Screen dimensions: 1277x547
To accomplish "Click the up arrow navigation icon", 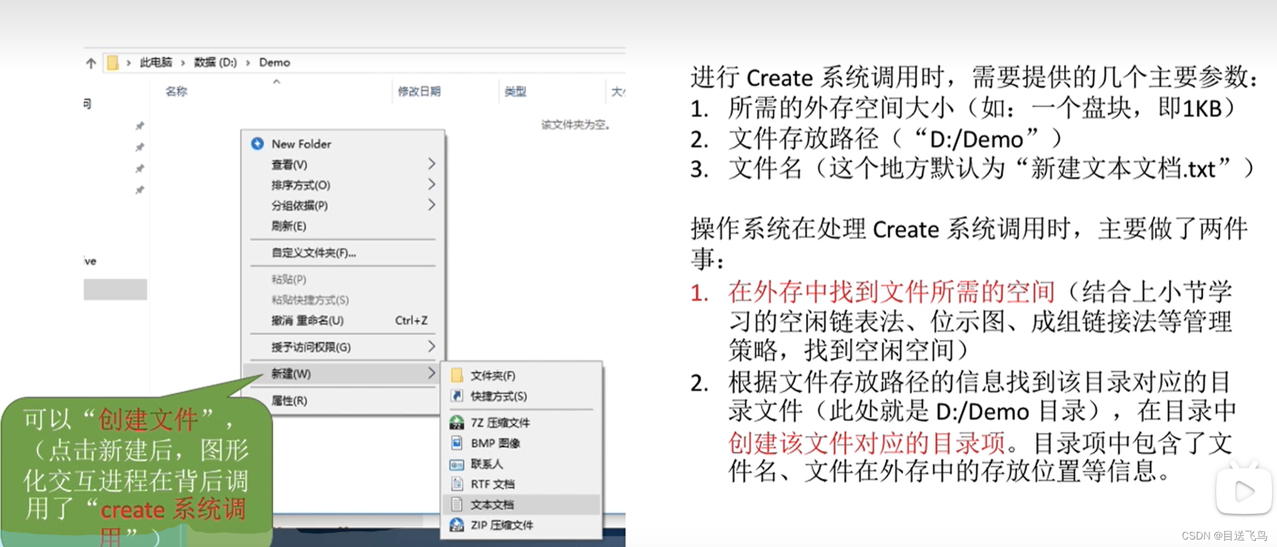I will tap(91, 63).
